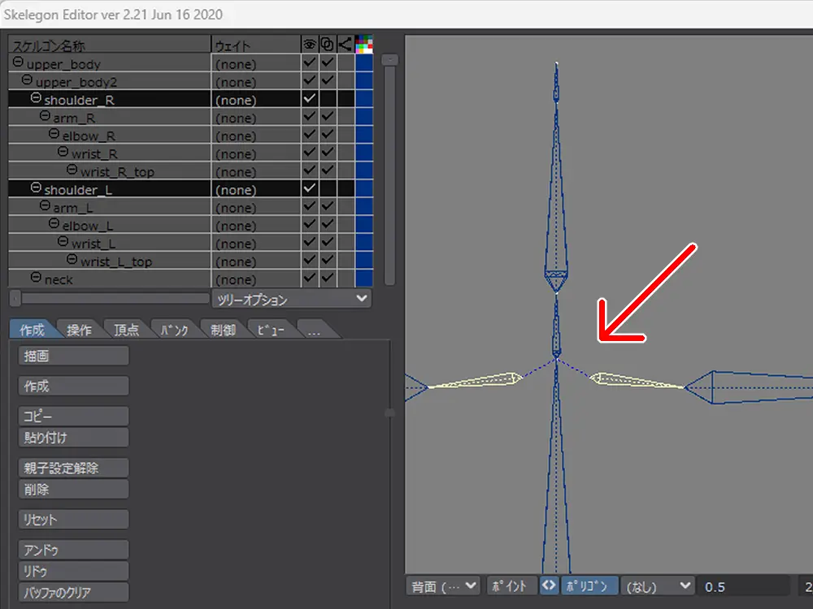Click the branch-connection column header icon
The image size is (813, 609).
pos(346,45)
